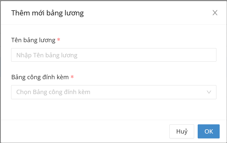The image size is (227, 143).
Task: Confirm with the blue OK button
Action: 209,131
